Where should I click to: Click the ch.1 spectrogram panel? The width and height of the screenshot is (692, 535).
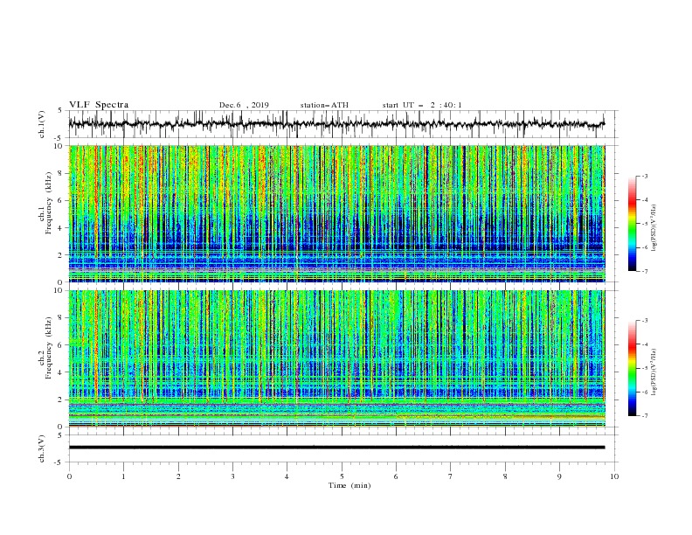[x=337, y=213]
